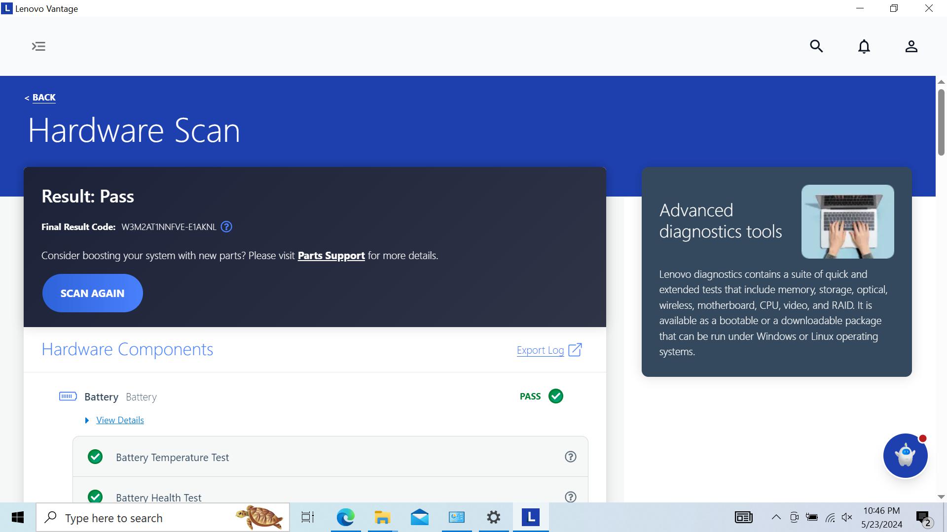Open Microsoft Edge from the taskbar
Screen dimensions: 947x532
345,518
